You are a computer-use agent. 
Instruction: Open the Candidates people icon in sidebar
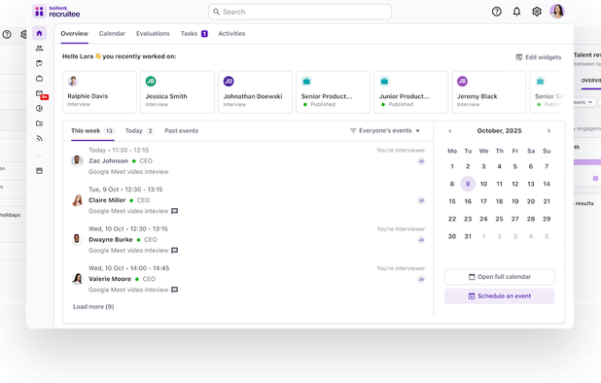[39, 49]
